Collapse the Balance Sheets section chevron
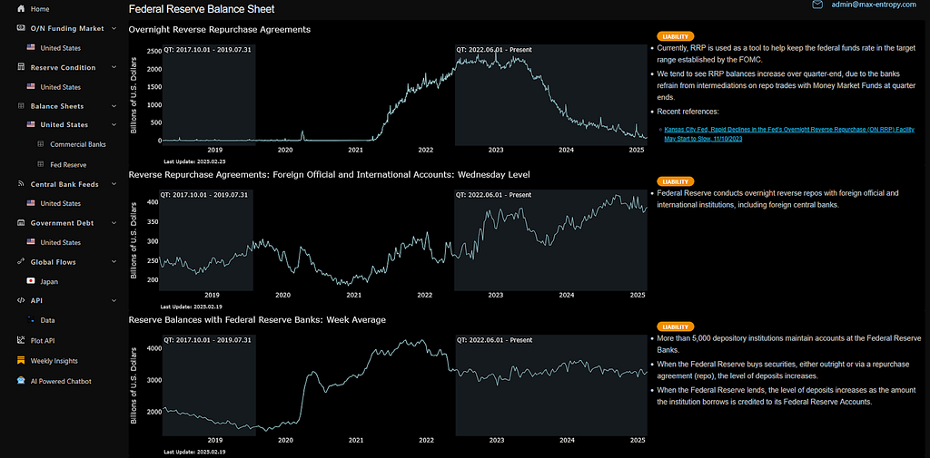 click(x=114, y=106)
